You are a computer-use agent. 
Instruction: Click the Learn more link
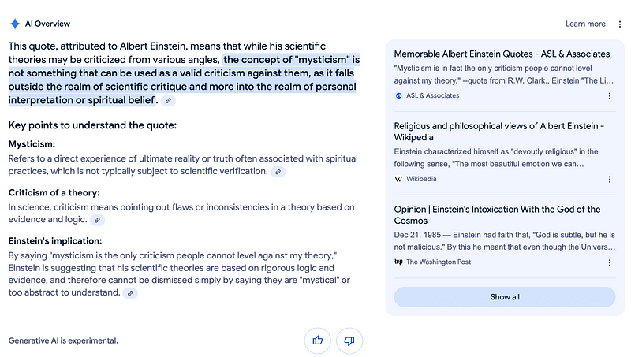click(x=585, y=24)
